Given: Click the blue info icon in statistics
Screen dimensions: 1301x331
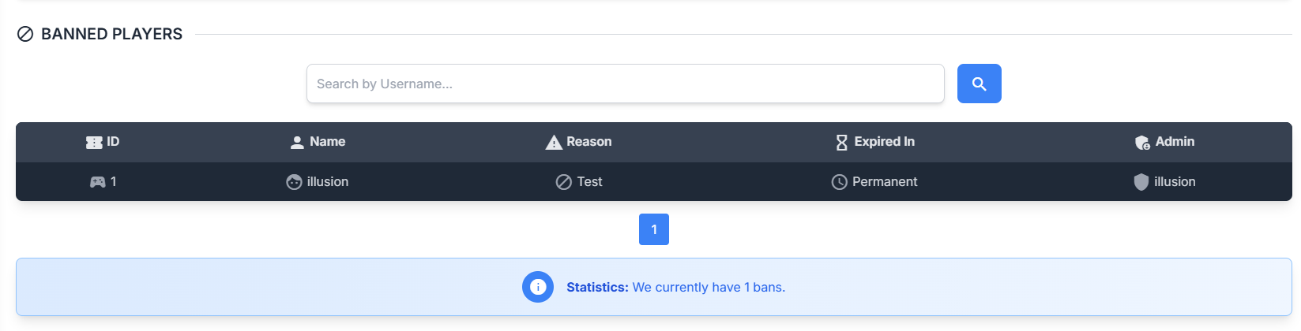Looking at the screenshot, I should pyautogui.click(x=538, y=287).
